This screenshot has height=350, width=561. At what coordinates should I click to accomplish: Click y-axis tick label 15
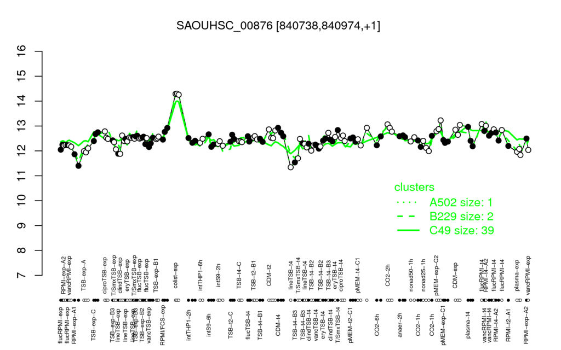tap(22, 76)
